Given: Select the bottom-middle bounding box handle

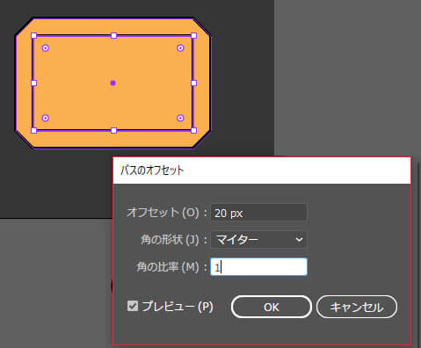Looking at the screenshot, I should [x=114, y=130].
